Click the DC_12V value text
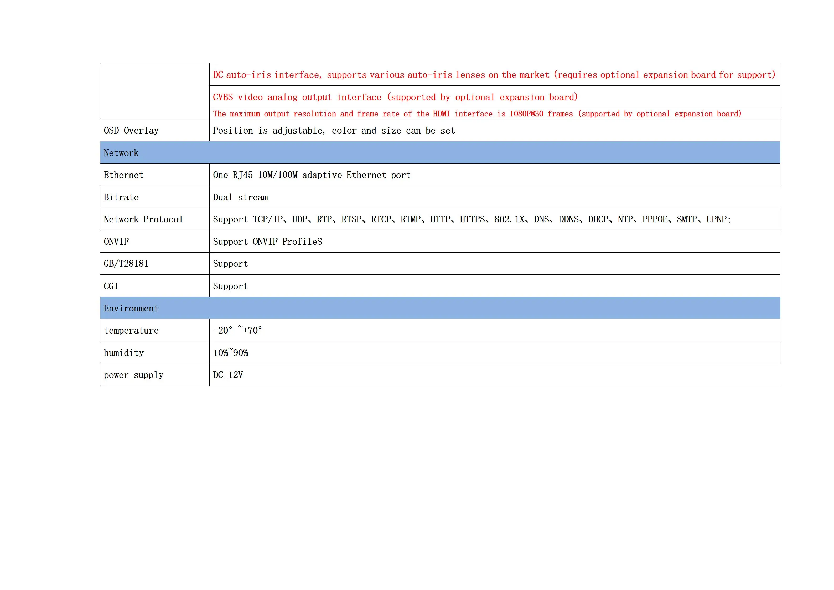834x590 pixels. coord(228,375)
